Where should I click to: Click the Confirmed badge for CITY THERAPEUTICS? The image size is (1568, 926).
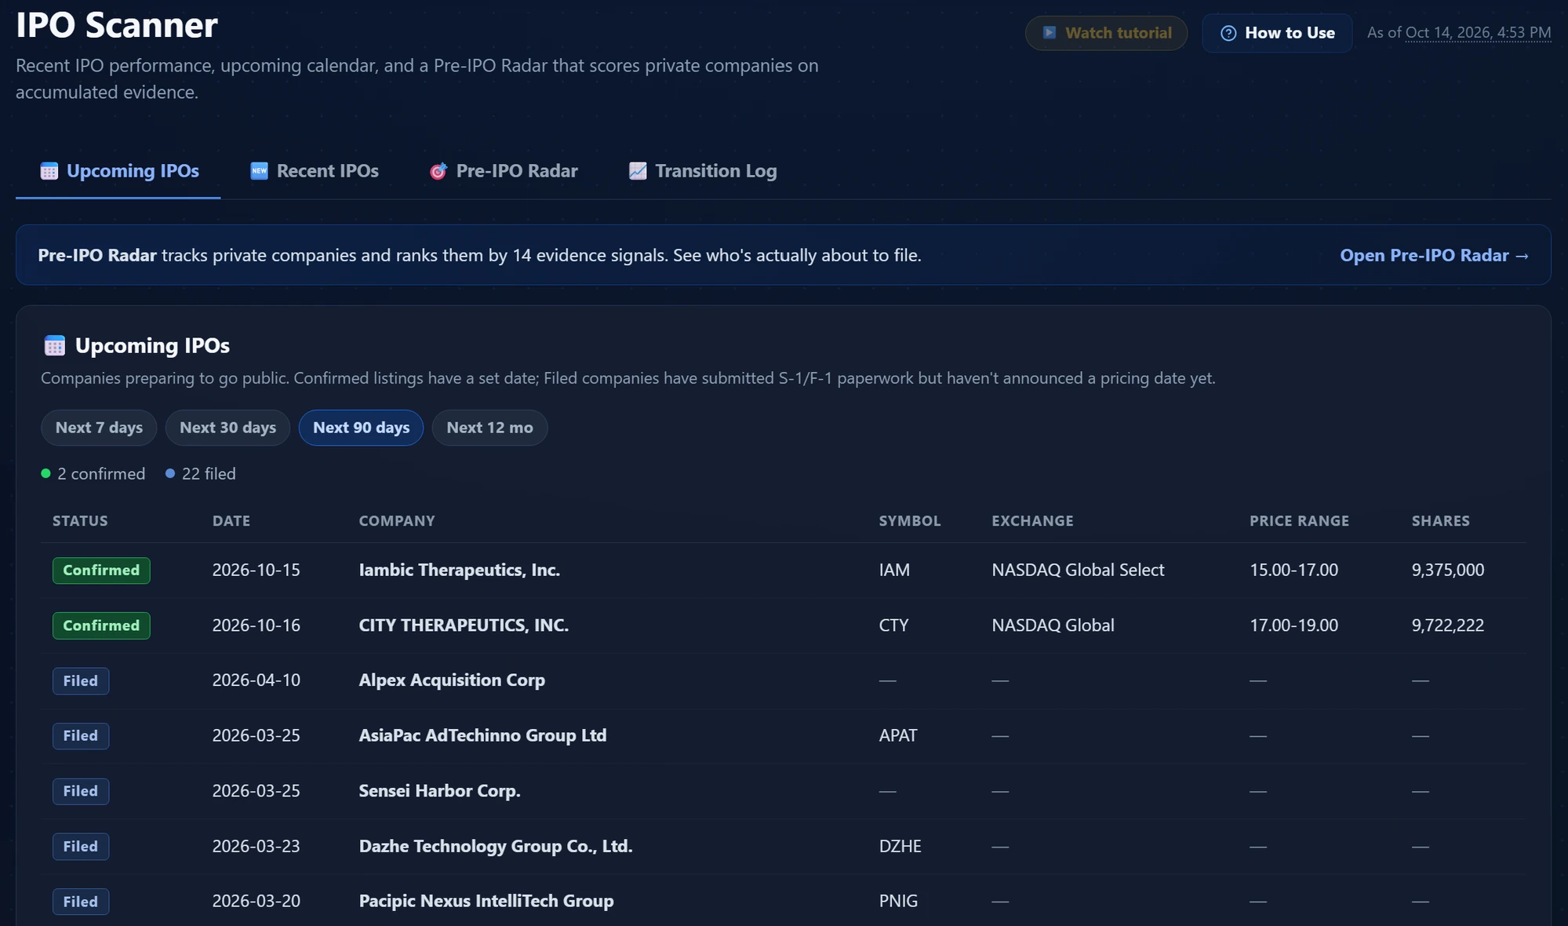101,625
